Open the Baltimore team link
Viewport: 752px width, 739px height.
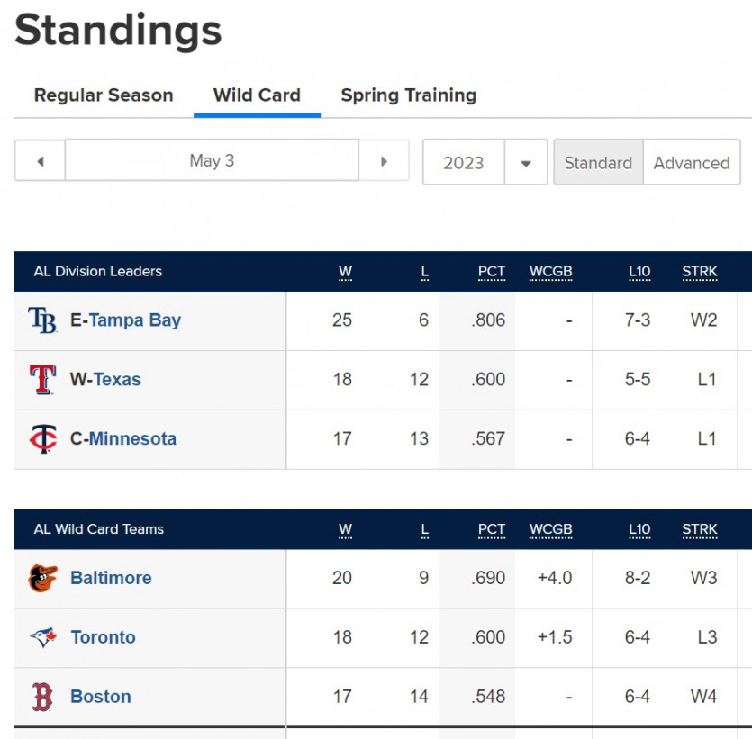[111, 578]
